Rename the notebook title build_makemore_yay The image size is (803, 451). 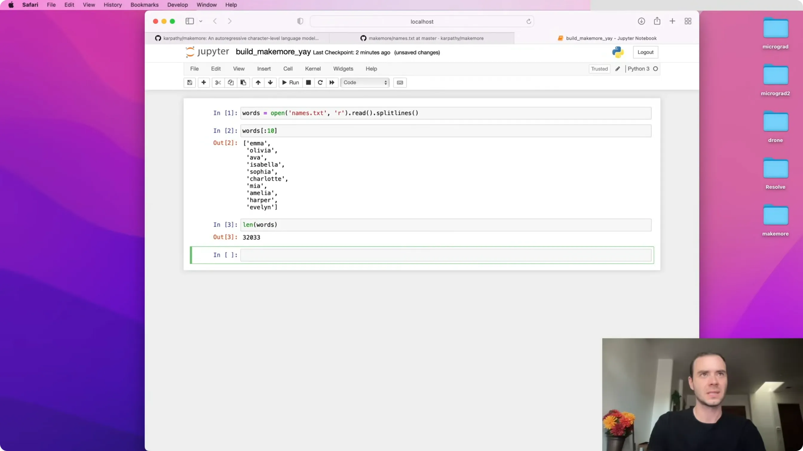coord(273,52)
